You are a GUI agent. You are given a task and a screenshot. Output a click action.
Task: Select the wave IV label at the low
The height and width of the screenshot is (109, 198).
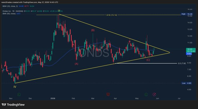[x=15, y=87]
